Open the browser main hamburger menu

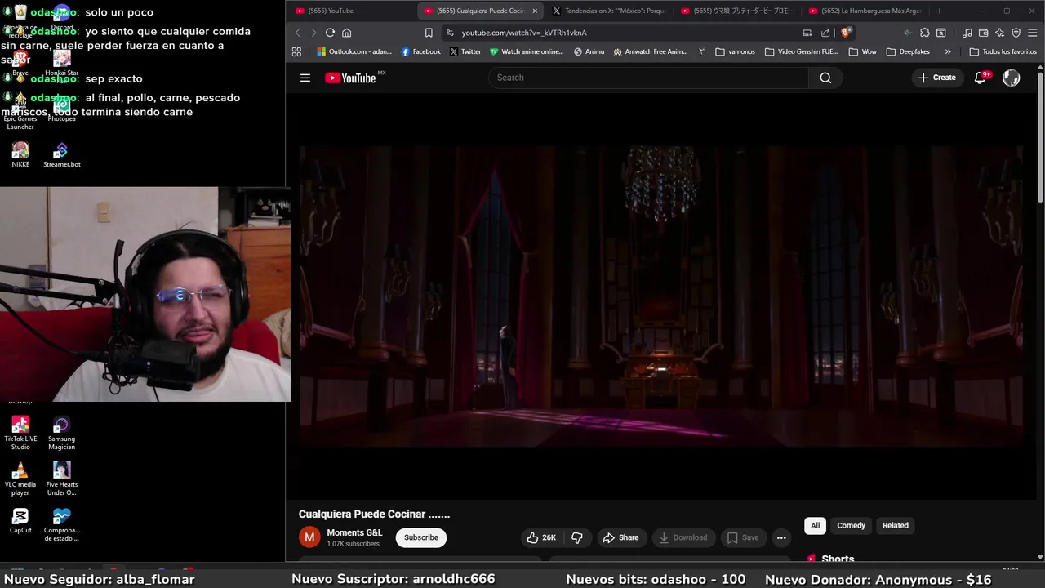point(1033,33)
